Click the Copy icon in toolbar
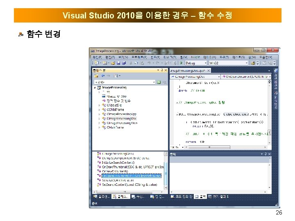295x221 pixels. [136, 63]
